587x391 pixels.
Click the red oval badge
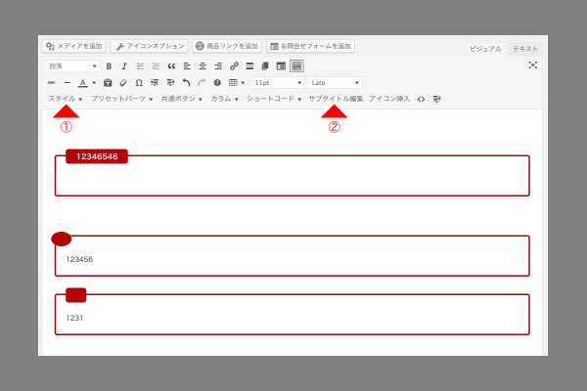pyautogui.click(x=62, y=239)
